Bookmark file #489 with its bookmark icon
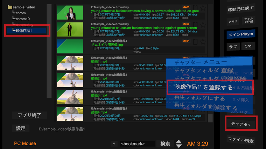266x149 pixels. pyautogui.click(x=195, y=8)
